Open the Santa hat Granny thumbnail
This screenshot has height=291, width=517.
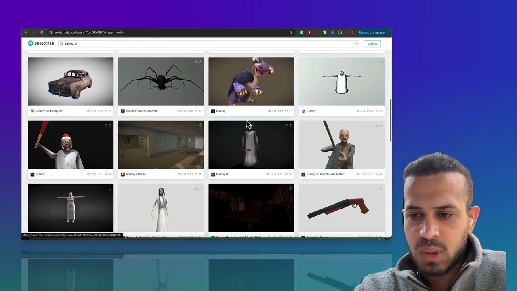[x=71, y=145]
